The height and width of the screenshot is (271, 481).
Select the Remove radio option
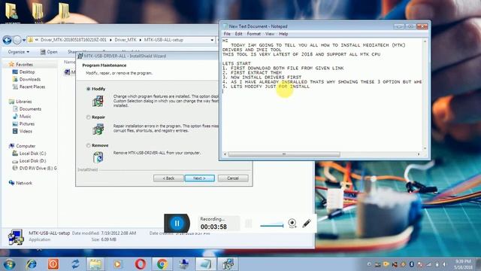(x=89, y=145)
